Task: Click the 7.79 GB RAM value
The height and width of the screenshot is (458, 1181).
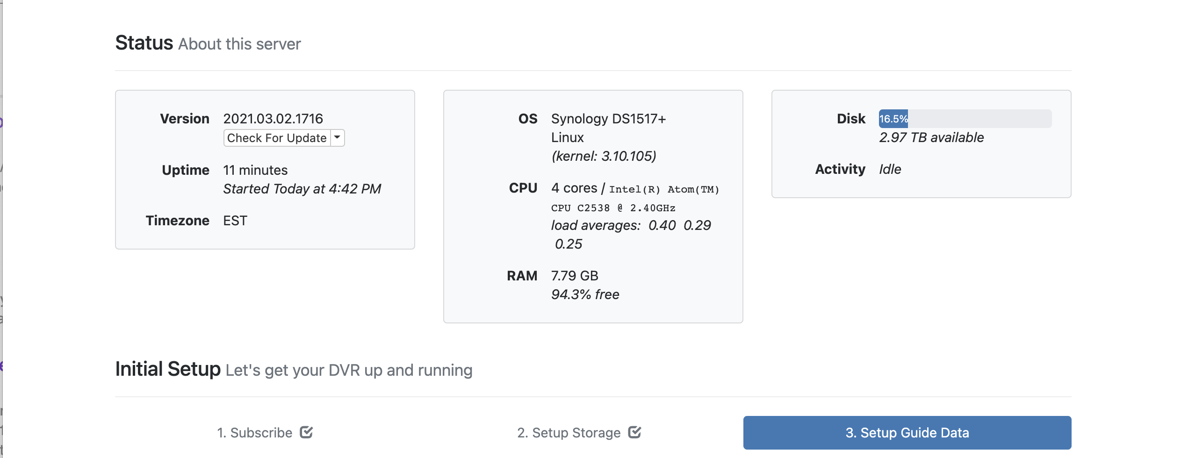Action: click(575, 276)
